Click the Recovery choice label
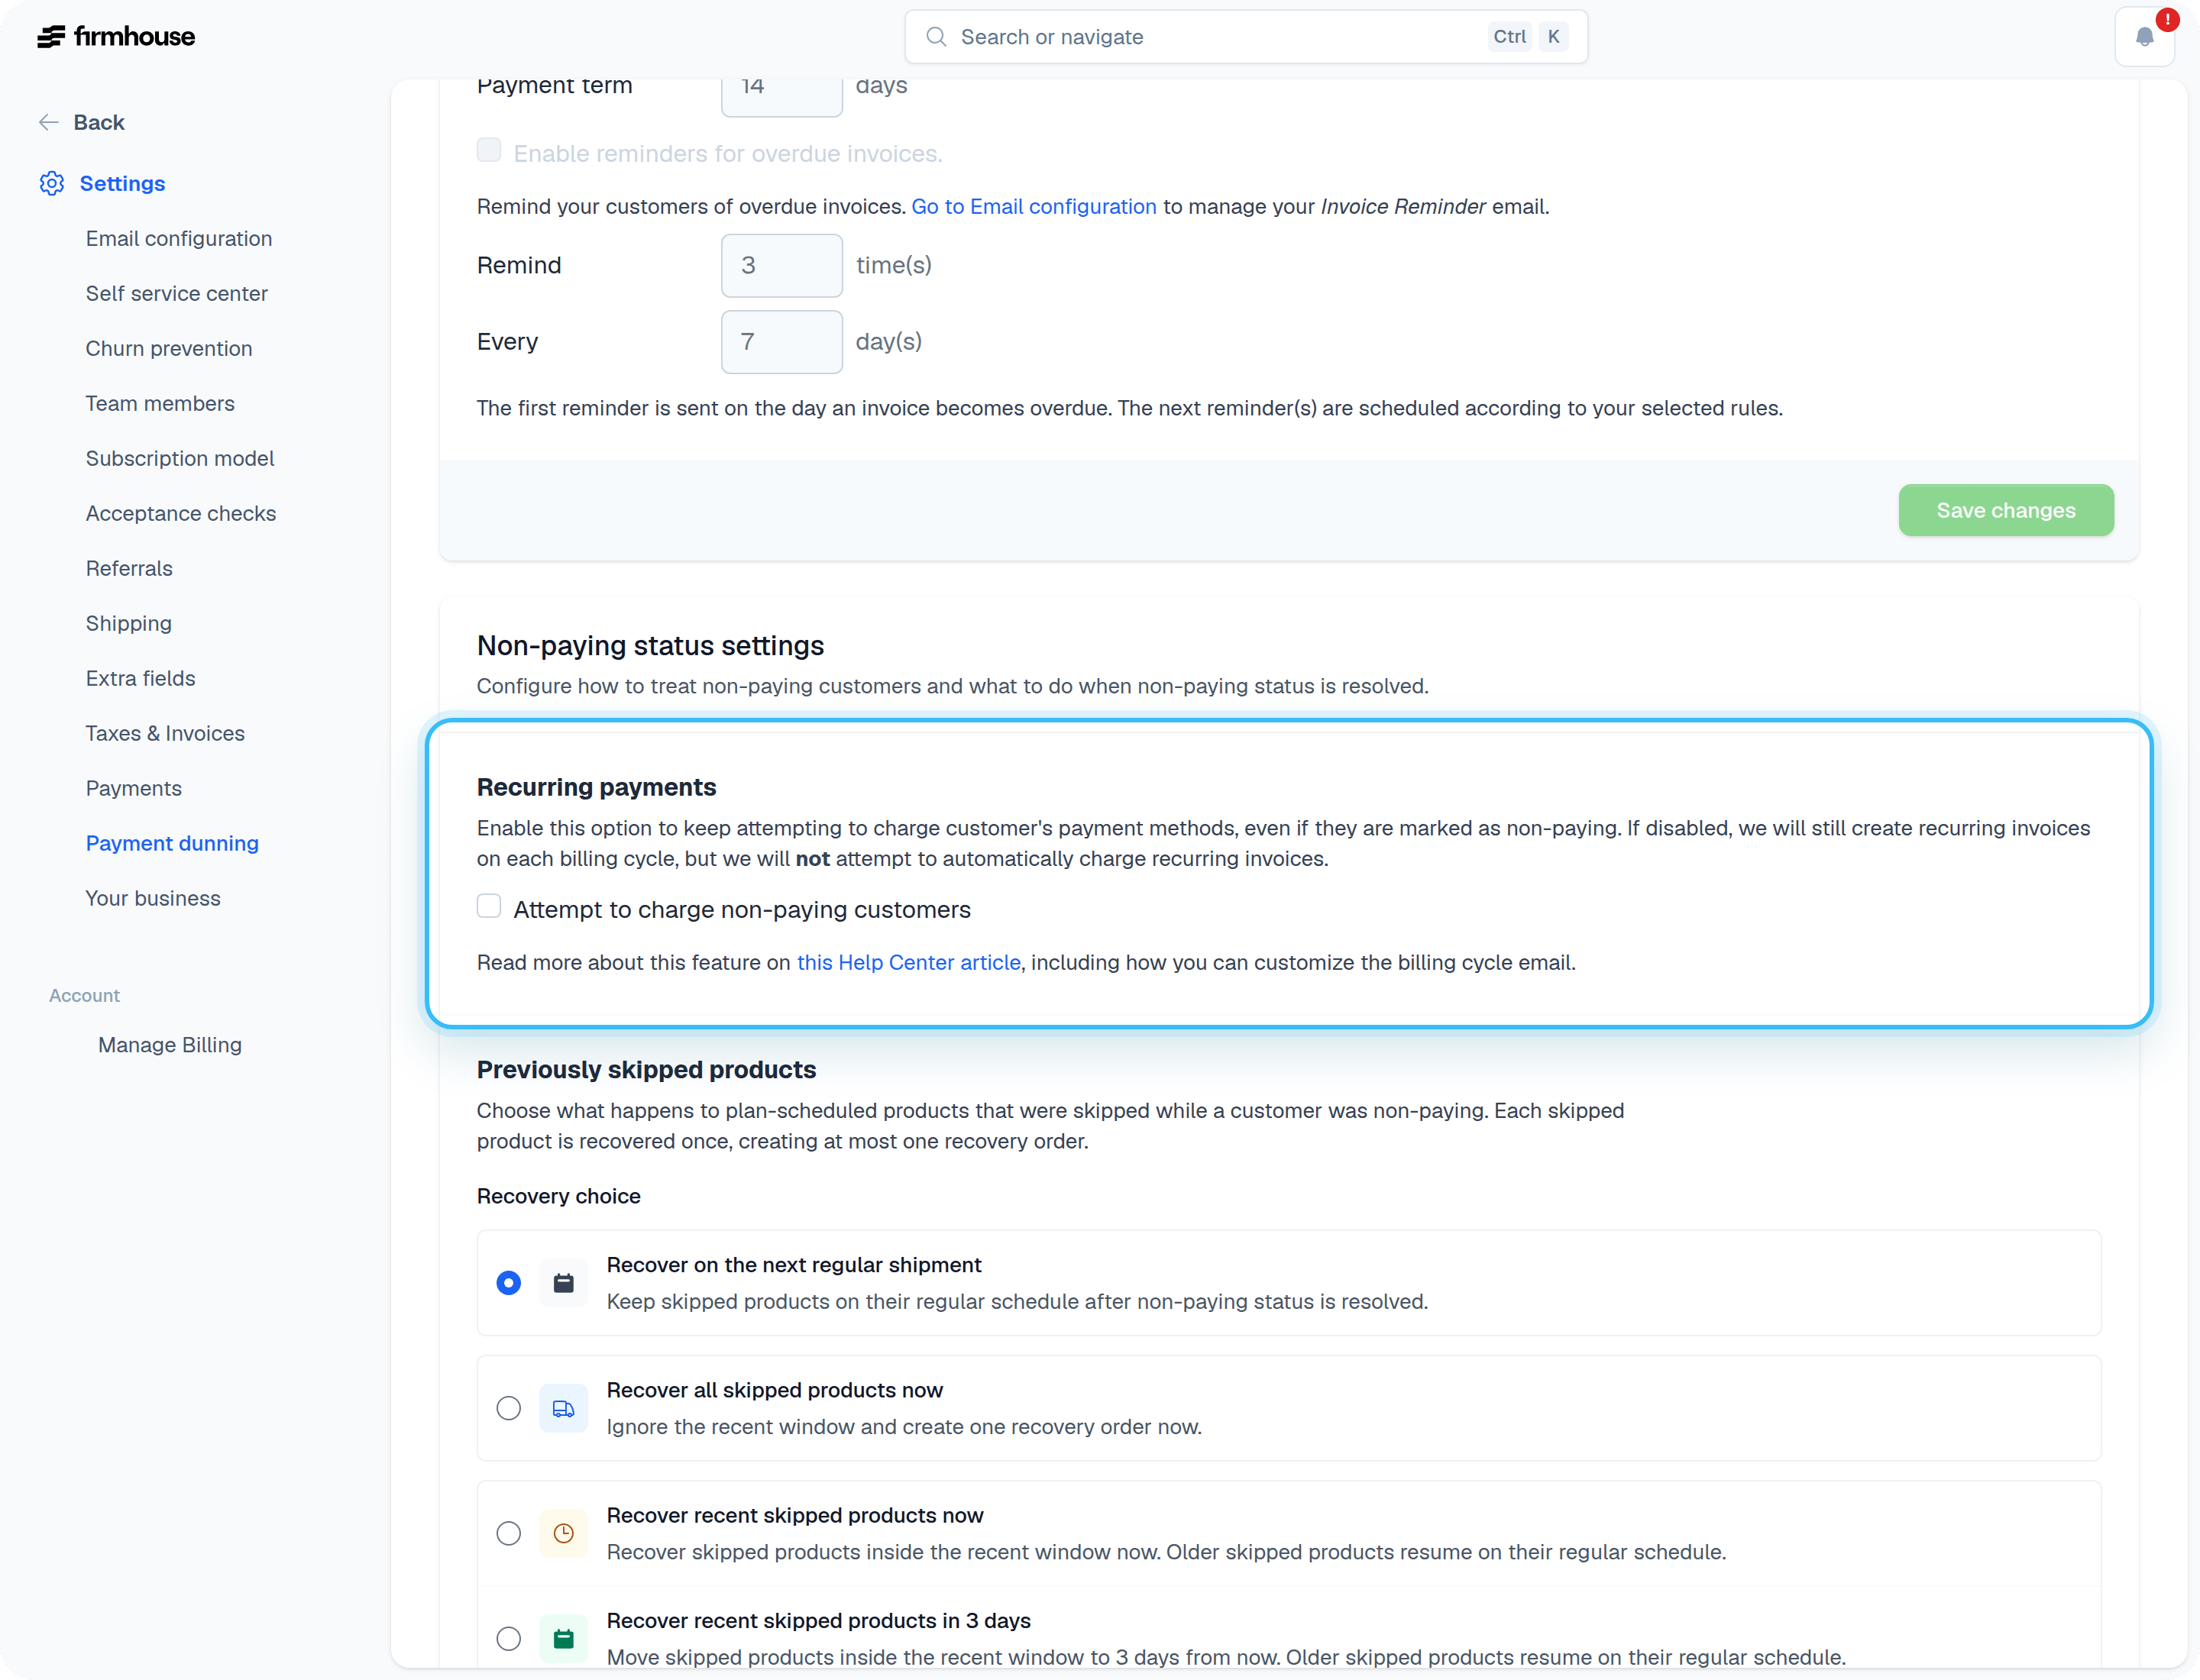This screenshot has width=2200, height=1680. (x=558, y=1196)
